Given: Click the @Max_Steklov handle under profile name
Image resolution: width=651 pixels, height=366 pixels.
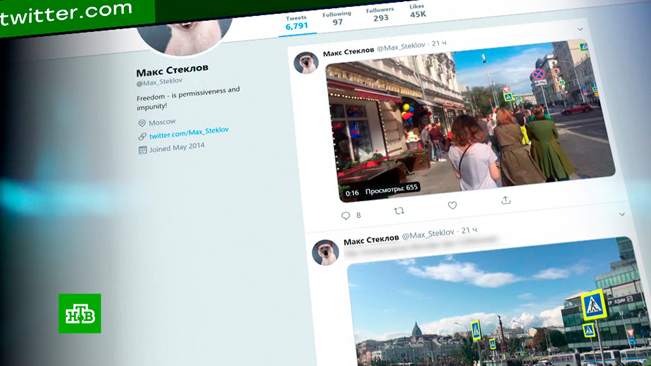Looking at the screenshot, I should [x=160, y=82].
